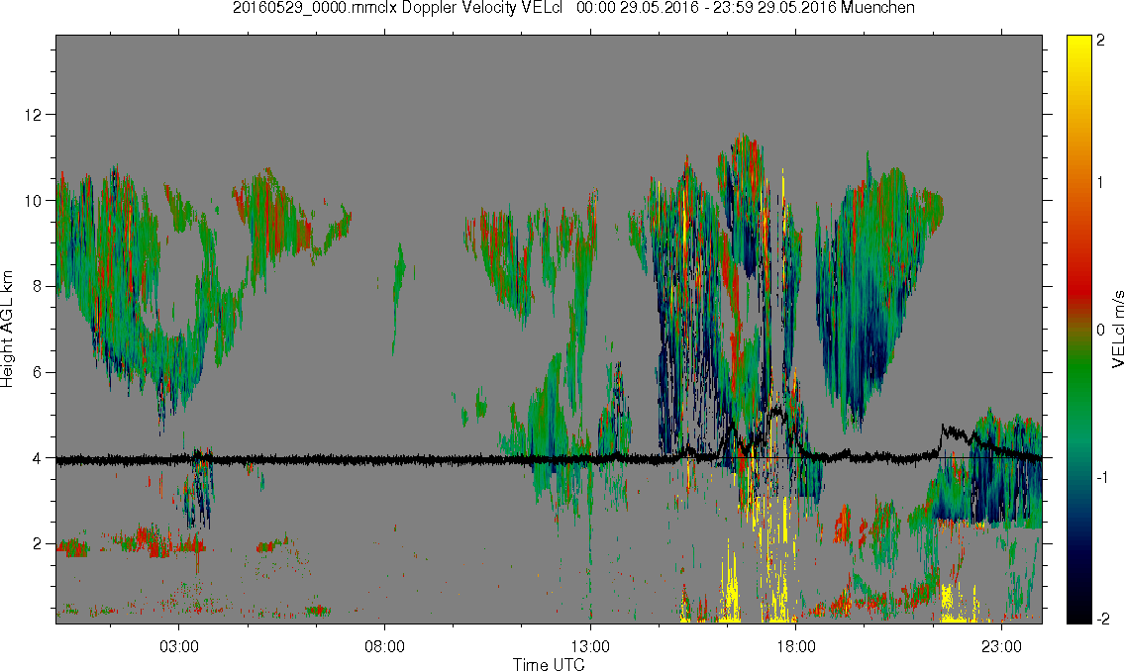Click the plot title at the top
This screenshot has width=1124, height=671.
tap(573, 8)
